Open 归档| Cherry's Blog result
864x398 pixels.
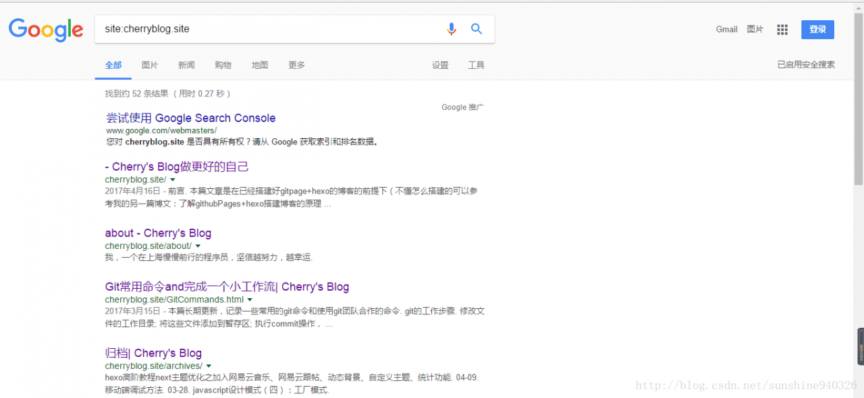[x=153, y=353]
